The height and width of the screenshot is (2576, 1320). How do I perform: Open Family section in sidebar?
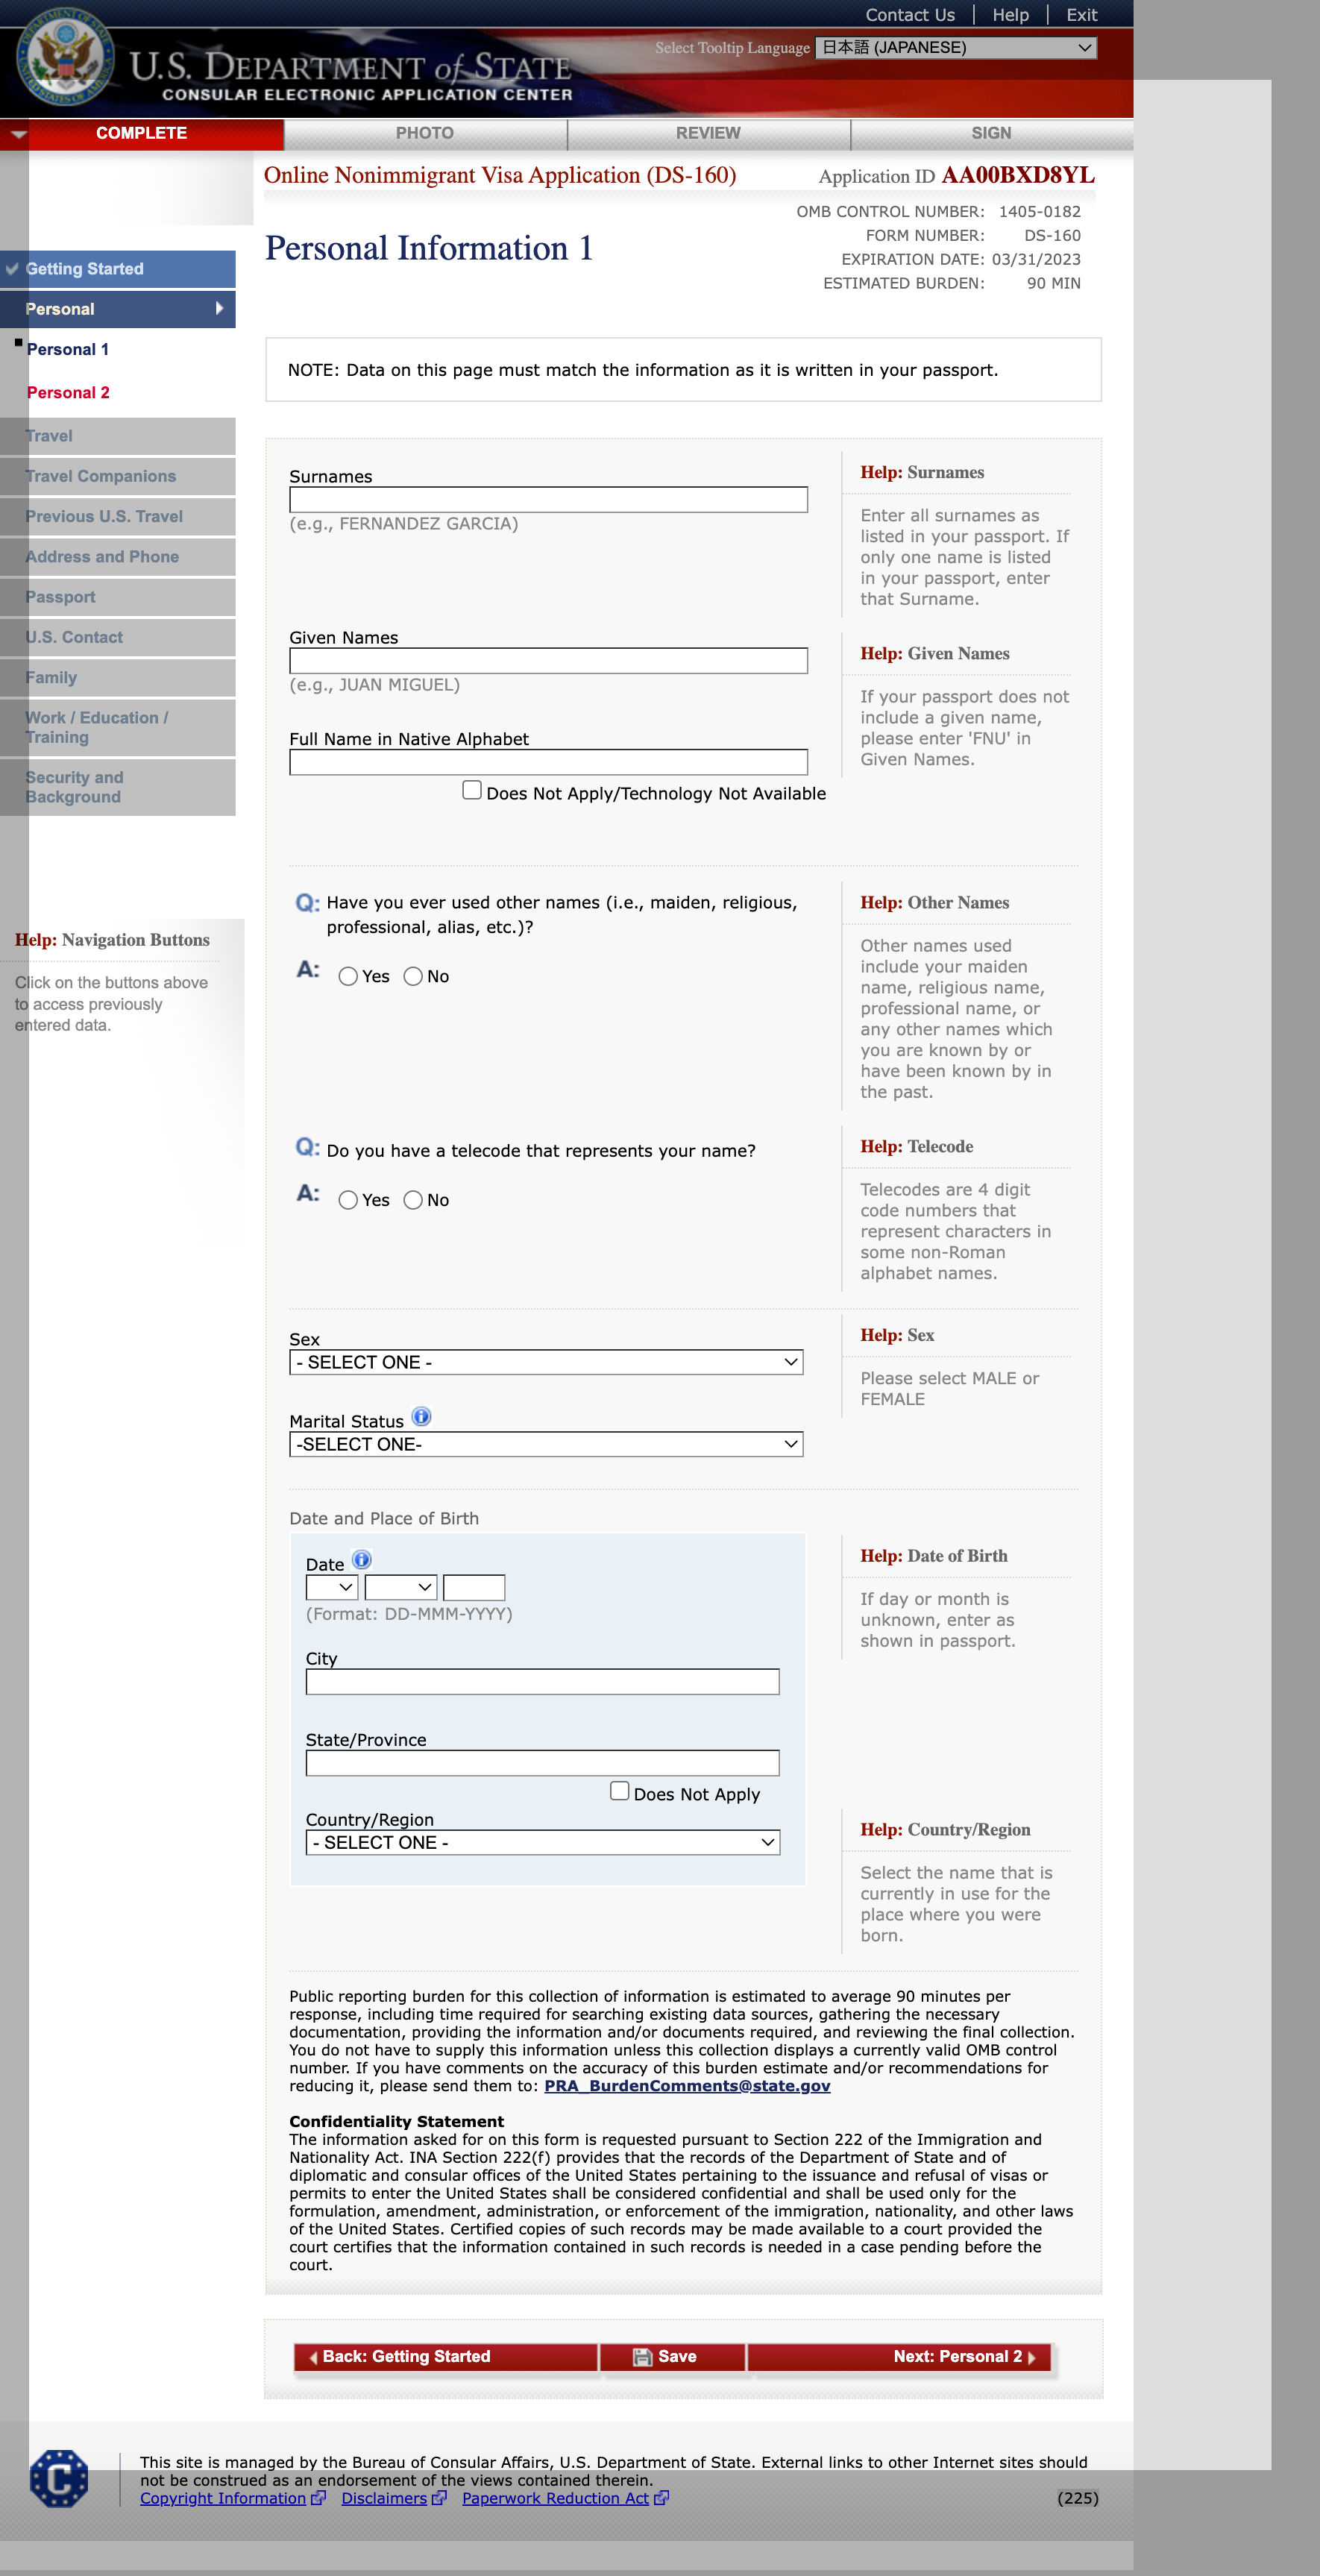point(118,677)
